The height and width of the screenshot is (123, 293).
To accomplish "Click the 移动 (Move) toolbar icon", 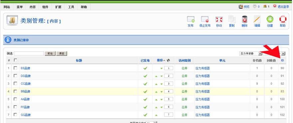I will click(219, 20).
